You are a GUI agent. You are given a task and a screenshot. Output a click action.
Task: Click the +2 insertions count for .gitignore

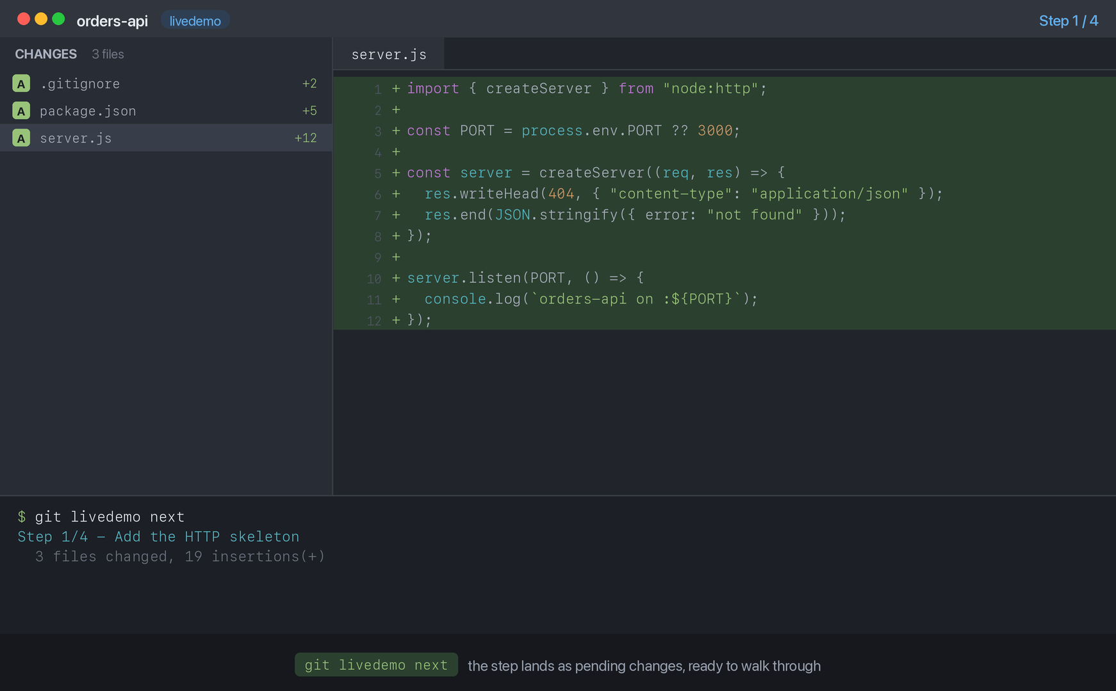point(309,83)
